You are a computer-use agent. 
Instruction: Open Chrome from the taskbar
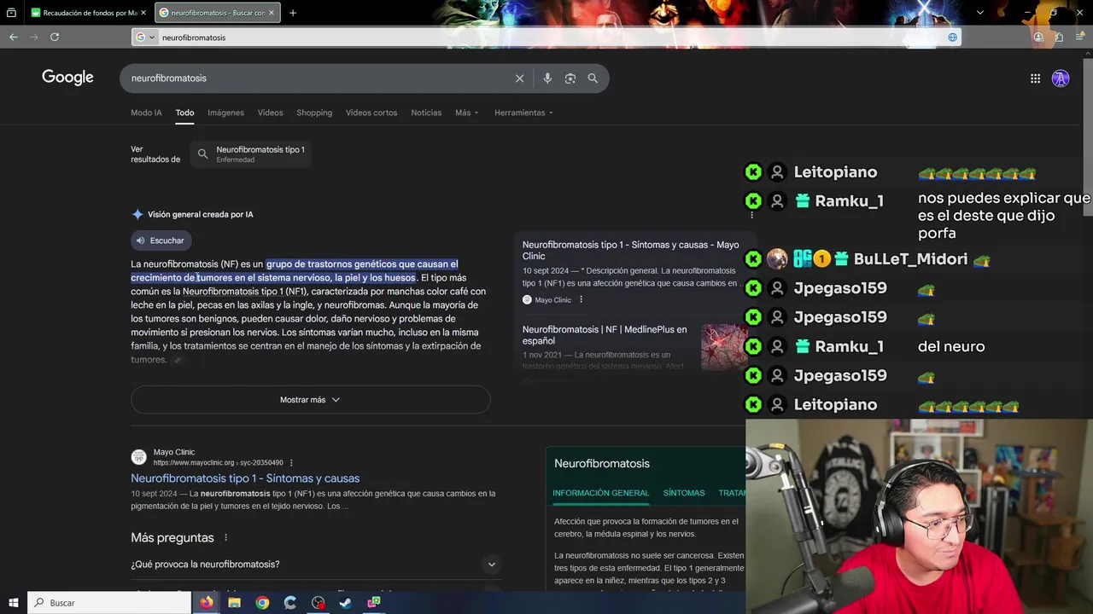pyautogui.click(x=262, y=602)
